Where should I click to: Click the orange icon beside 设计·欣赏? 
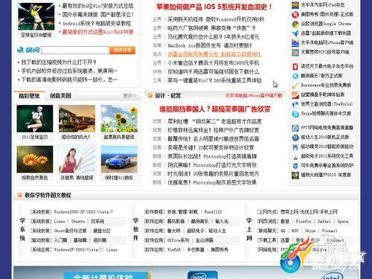coord(150,95)
